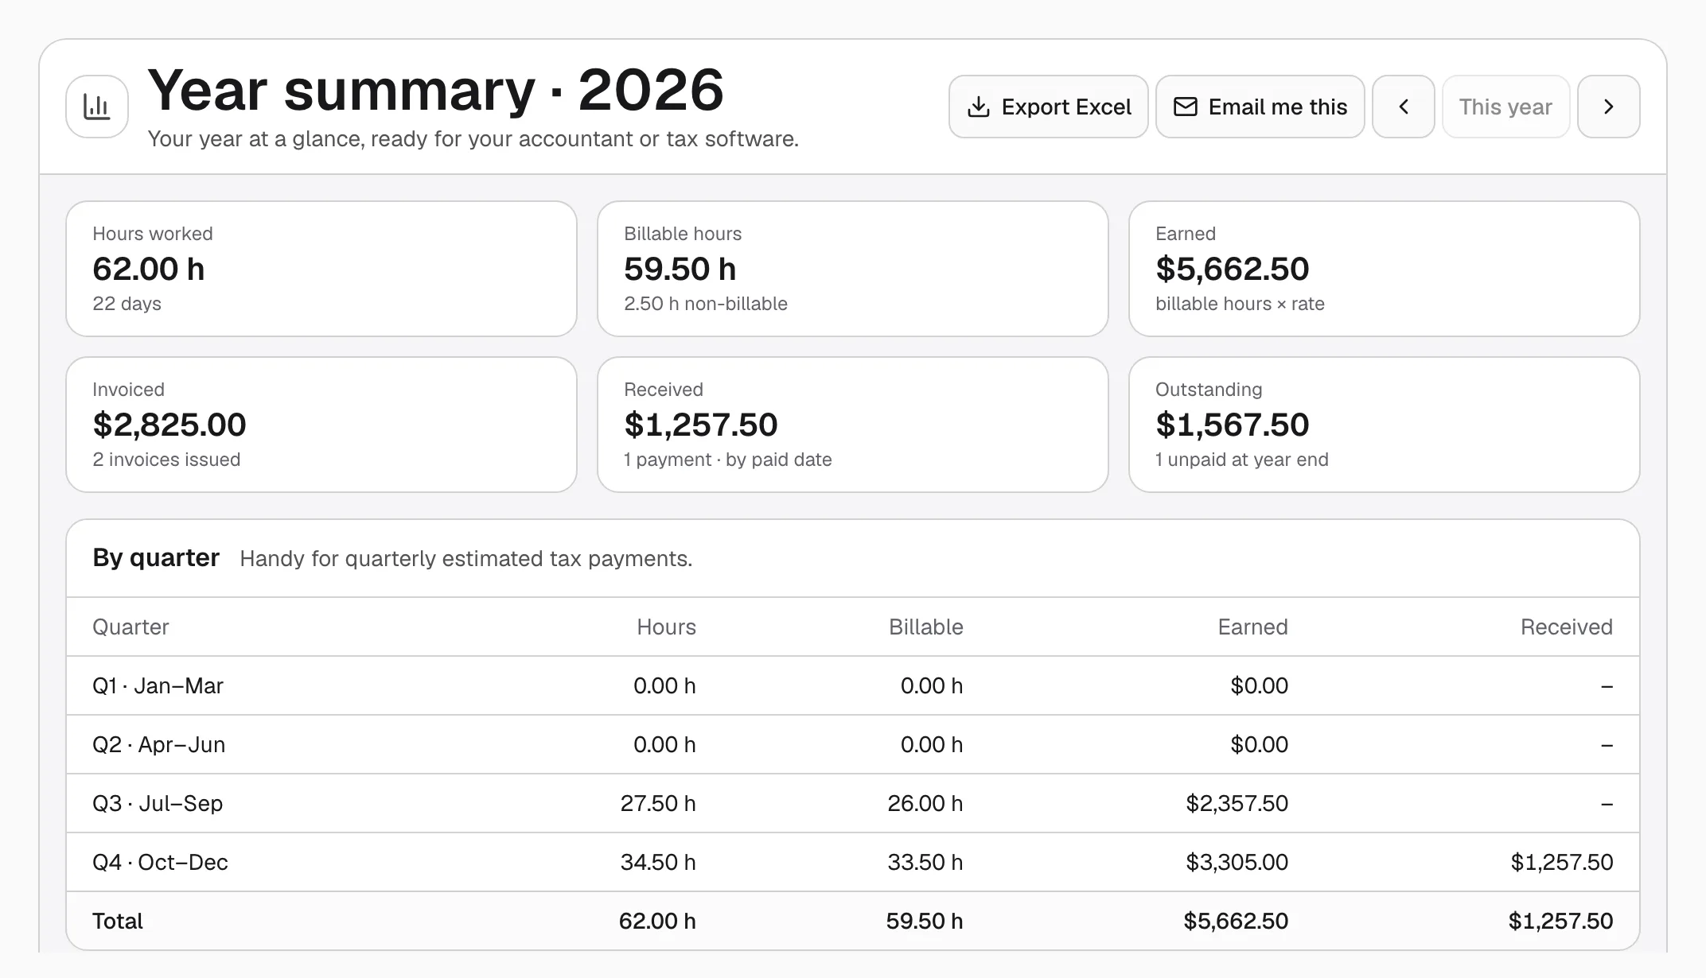Viewport: 1706px width, 978px height.
Task: Open the Billable hours summary card
Action: click(853, 269)
